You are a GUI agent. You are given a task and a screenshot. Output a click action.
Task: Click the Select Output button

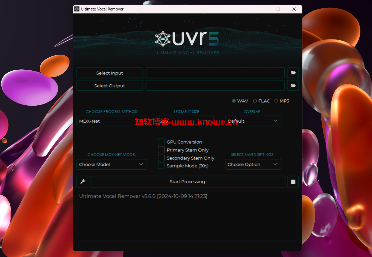[110, 85]
